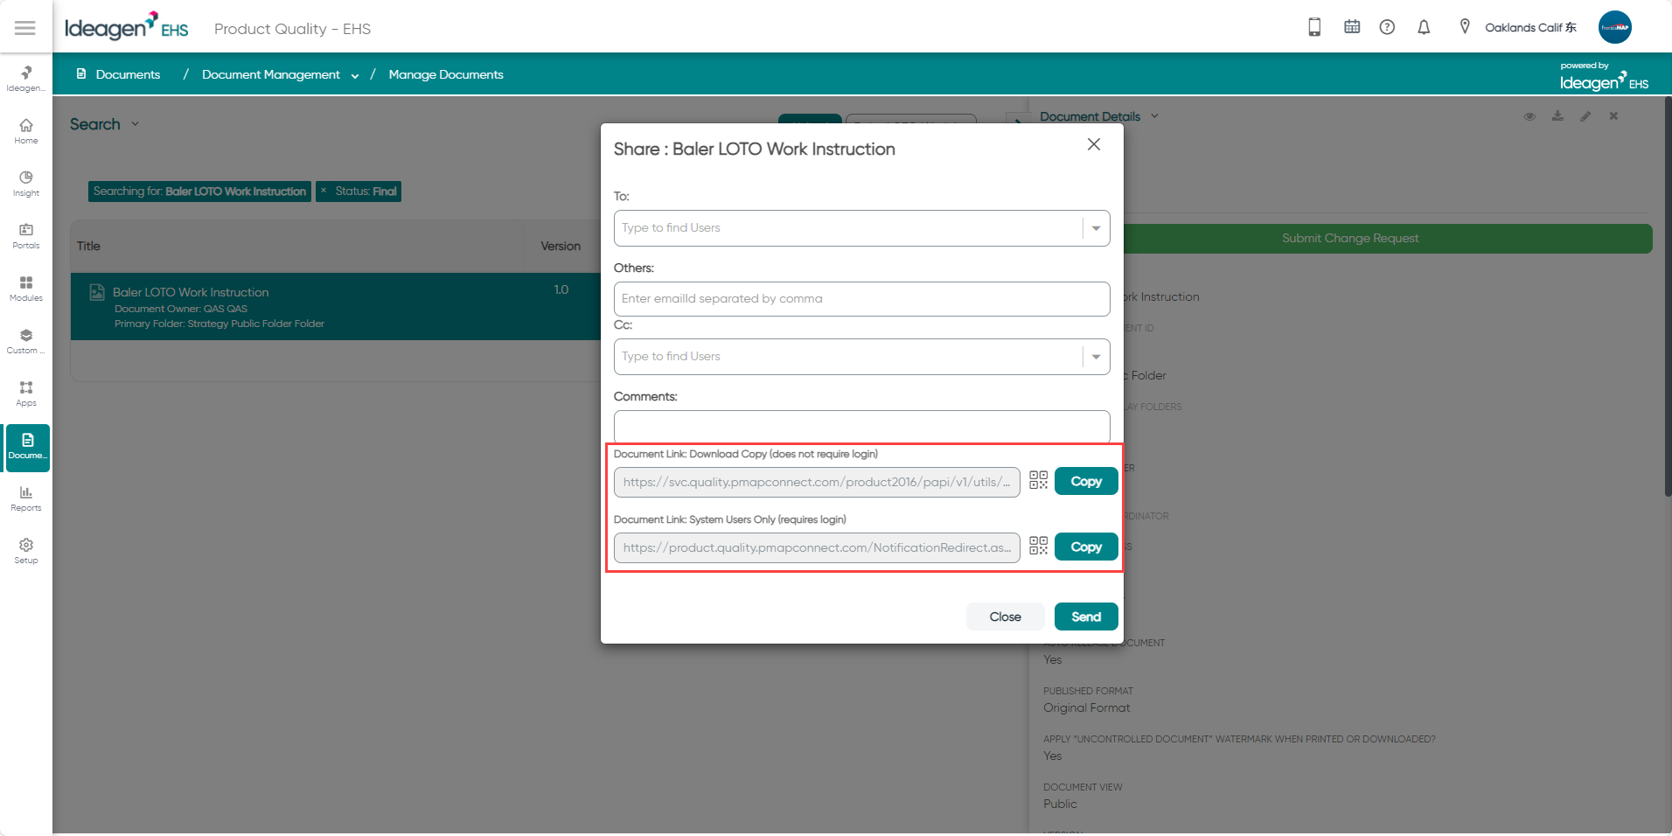Click the Comments text field
1672x836 pixels.
pos(862,427)
